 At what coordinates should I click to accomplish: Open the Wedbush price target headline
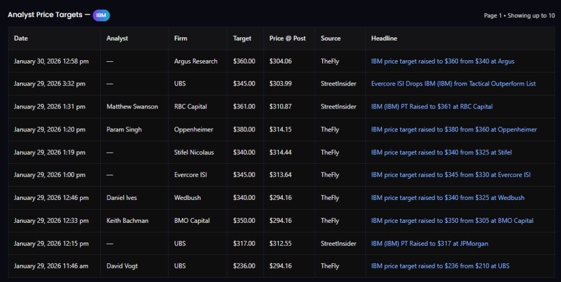point(448,198)
